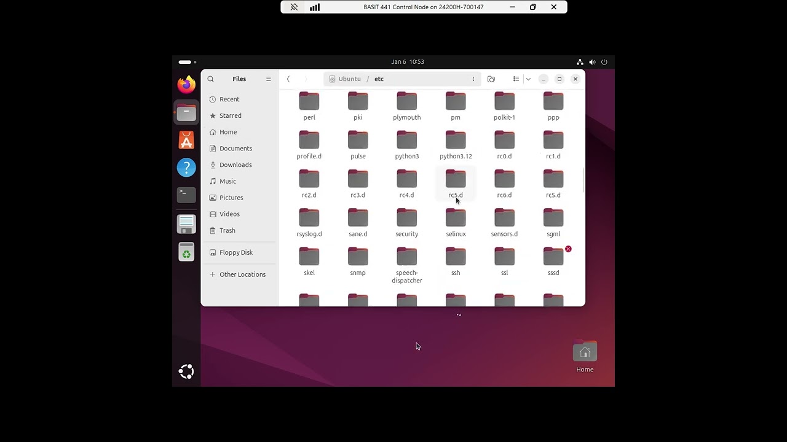The width and height of the screenshot is (787, 442).
Task: Expand the view options dropdown
Action: point(528,79)
